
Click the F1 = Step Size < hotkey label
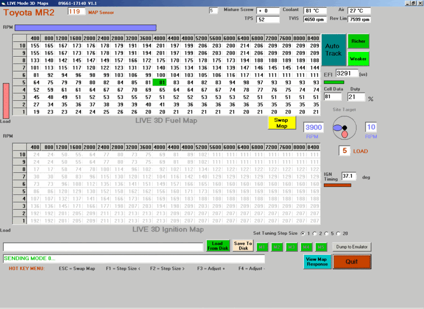point(123,268)
